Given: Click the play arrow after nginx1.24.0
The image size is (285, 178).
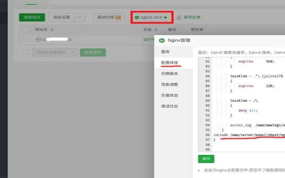Looking at the screenshot, I should pyautogui.click(x=166, y=17).
